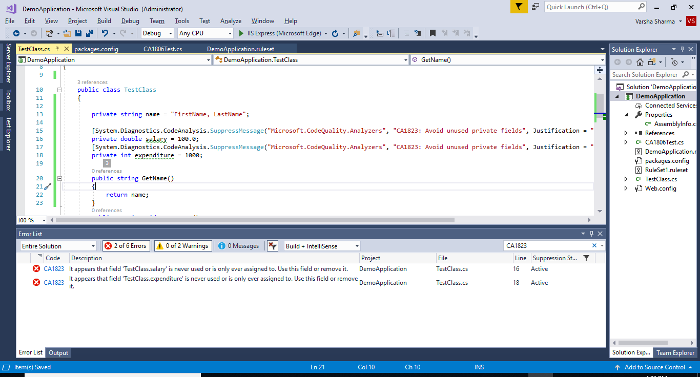Open the 100% zoom level selector
The height and width of the screenshot is (377, 700).
pyautogui.click(x=31, y=220)
